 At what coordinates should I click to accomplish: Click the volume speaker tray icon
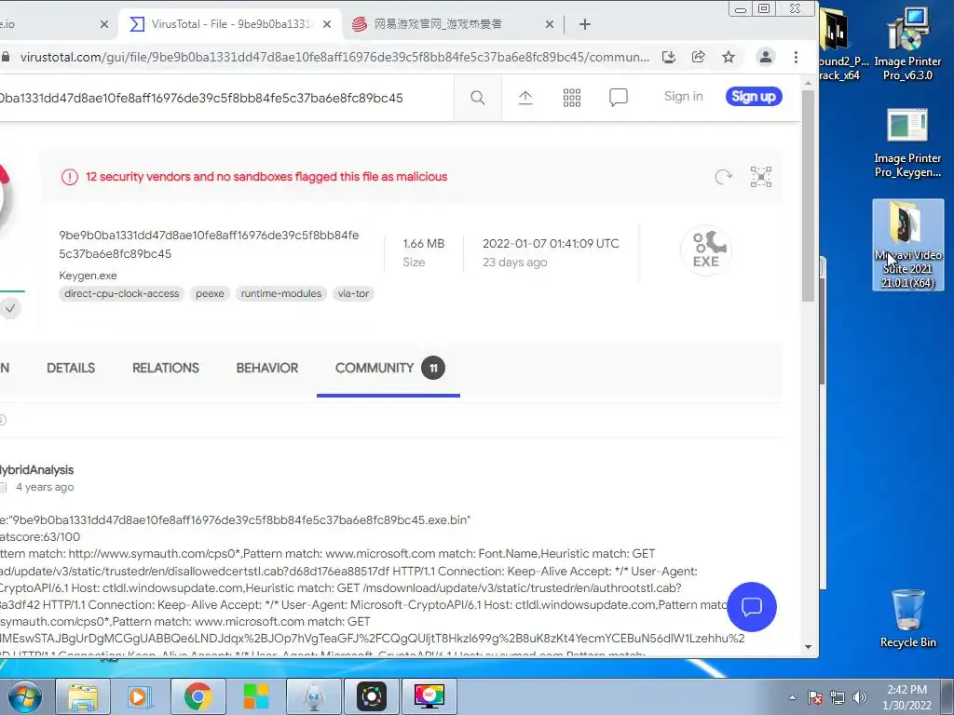tap(859, 697)
